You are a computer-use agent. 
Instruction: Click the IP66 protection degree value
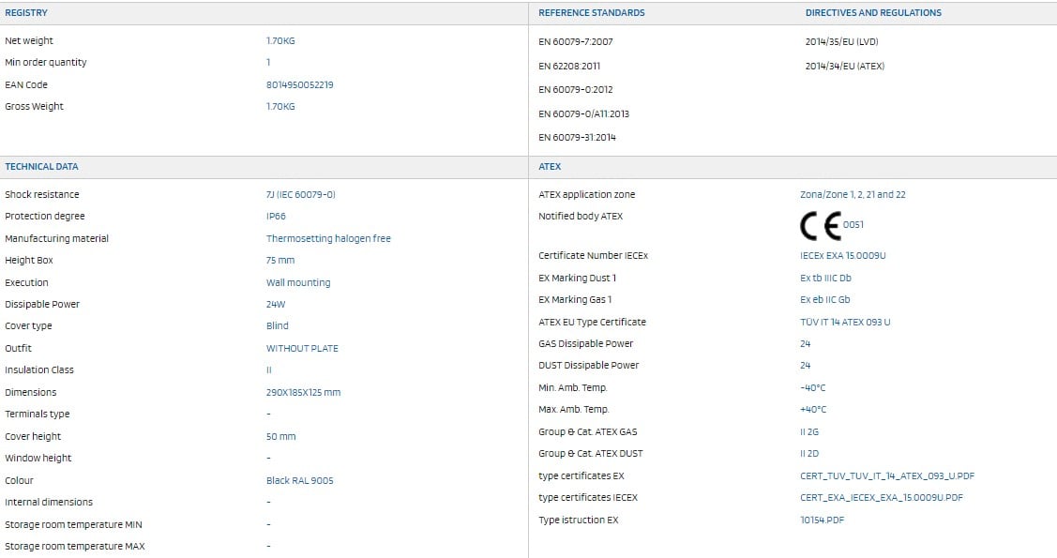tap(276, 217)
